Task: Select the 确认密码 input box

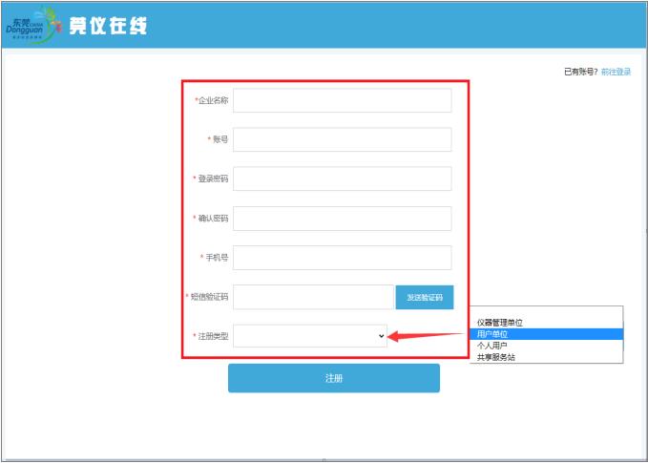Action: click(x=342, y=219)
